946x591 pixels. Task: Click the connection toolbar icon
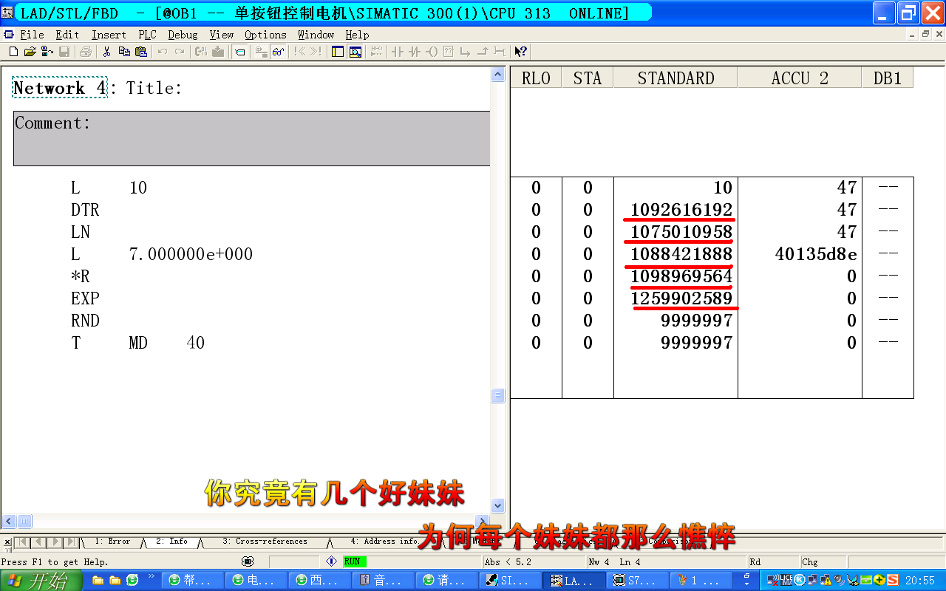click(x=500, y=52)
